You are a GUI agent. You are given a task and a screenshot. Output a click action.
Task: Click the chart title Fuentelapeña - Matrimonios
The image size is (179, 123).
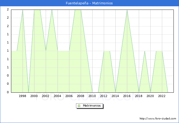tap(89, 3)
